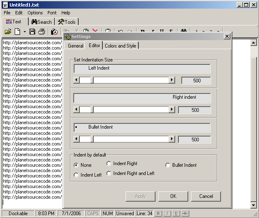This screenshot has width=259, height=218.
Task: Choose the Indent Right and Left option
Action: 109,173
